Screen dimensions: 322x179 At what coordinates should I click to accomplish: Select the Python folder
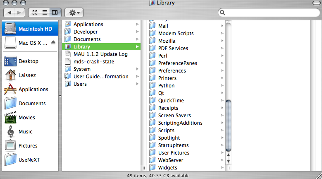pyautogui.click(x=186, y=86)
